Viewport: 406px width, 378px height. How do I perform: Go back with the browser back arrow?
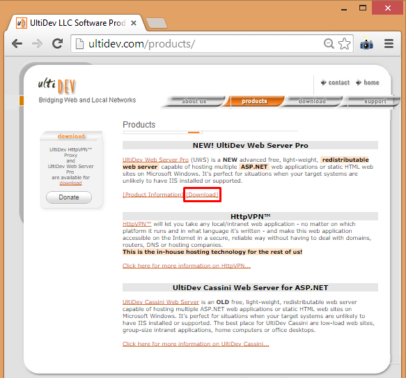pyautogui.click(x=17, y=43)
